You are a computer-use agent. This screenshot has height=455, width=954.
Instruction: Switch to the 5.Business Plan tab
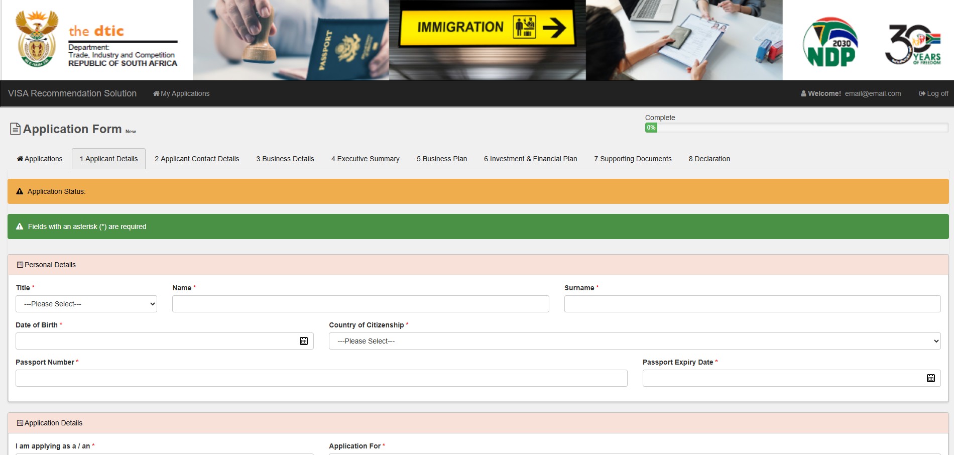click(442, 159)
